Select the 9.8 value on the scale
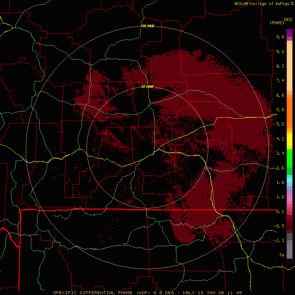 tap(280, 37)
